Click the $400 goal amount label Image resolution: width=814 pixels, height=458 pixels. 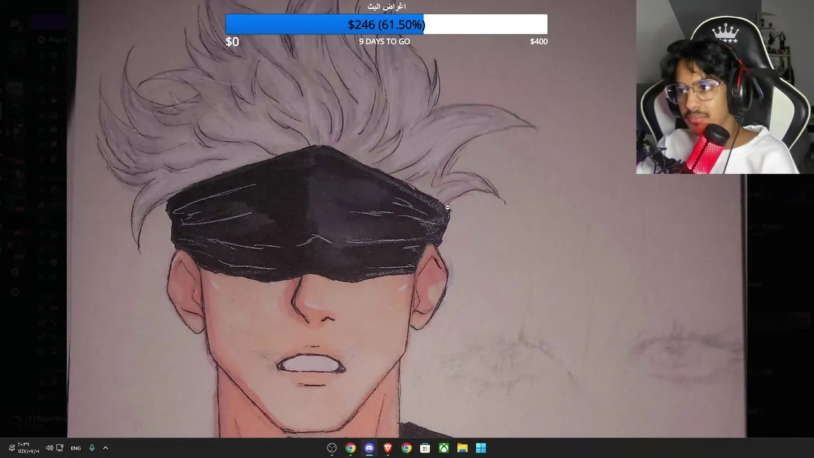(x=539, y=41)
